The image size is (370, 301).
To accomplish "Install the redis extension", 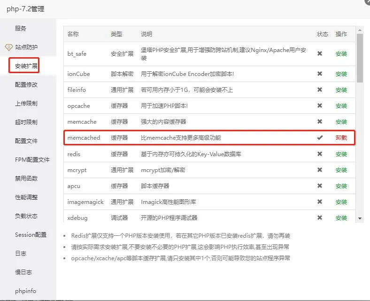I will (x=341, y=154).
